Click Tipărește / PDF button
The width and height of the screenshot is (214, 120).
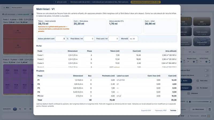pyautogui.click(x=161, y=110)
